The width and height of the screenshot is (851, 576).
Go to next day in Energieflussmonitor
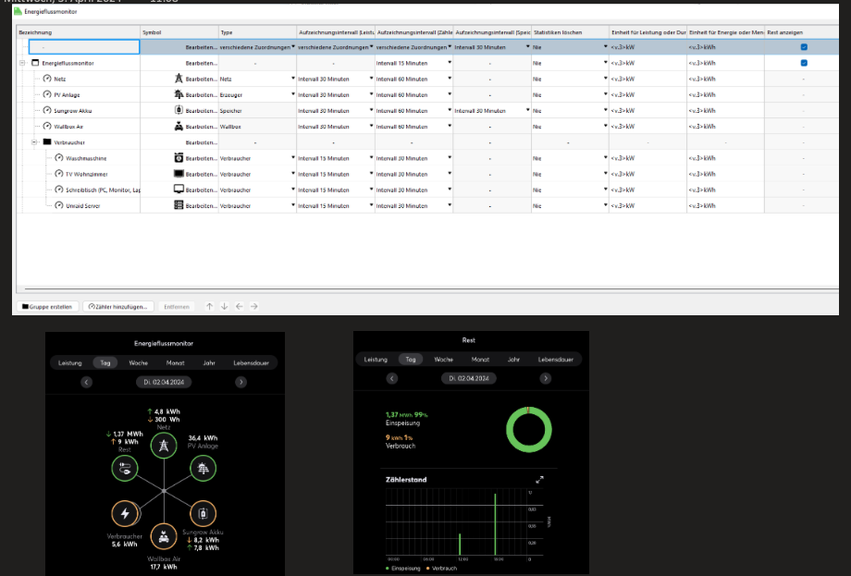tap(240, 382)
